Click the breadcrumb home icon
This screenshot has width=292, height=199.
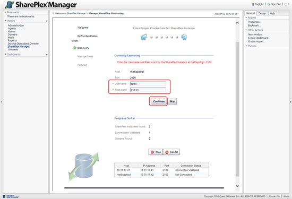click(x=53, y=13)
